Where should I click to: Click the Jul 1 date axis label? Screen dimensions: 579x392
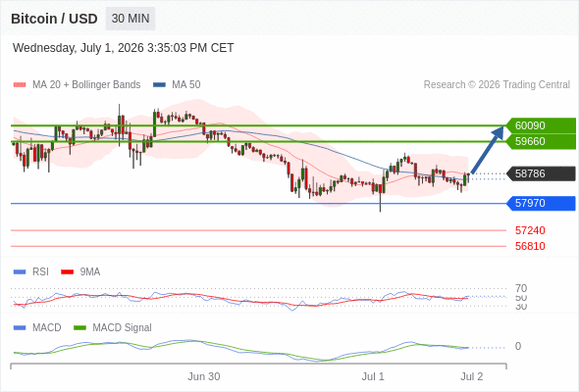pos(373,377)
